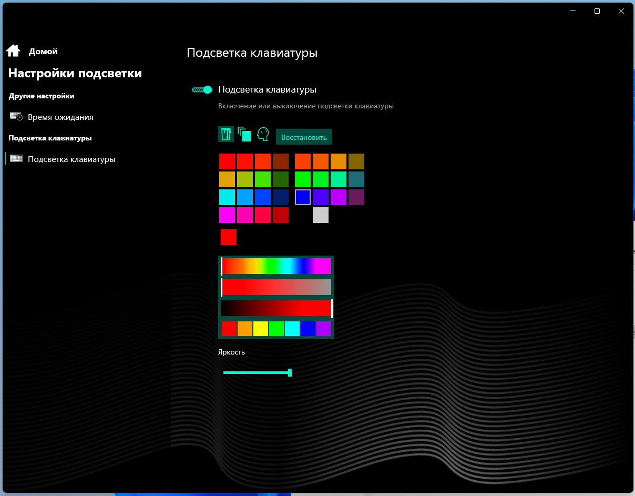Click the outlined selected blue swatch

tap(303, 197)
